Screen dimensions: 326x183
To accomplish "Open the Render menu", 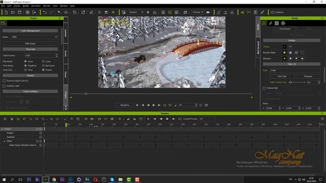I will click(x=47, y=6).
